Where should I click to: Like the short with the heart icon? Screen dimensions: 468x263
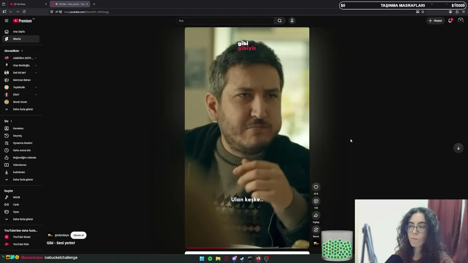pyautogui.click(x=316, y=187)
